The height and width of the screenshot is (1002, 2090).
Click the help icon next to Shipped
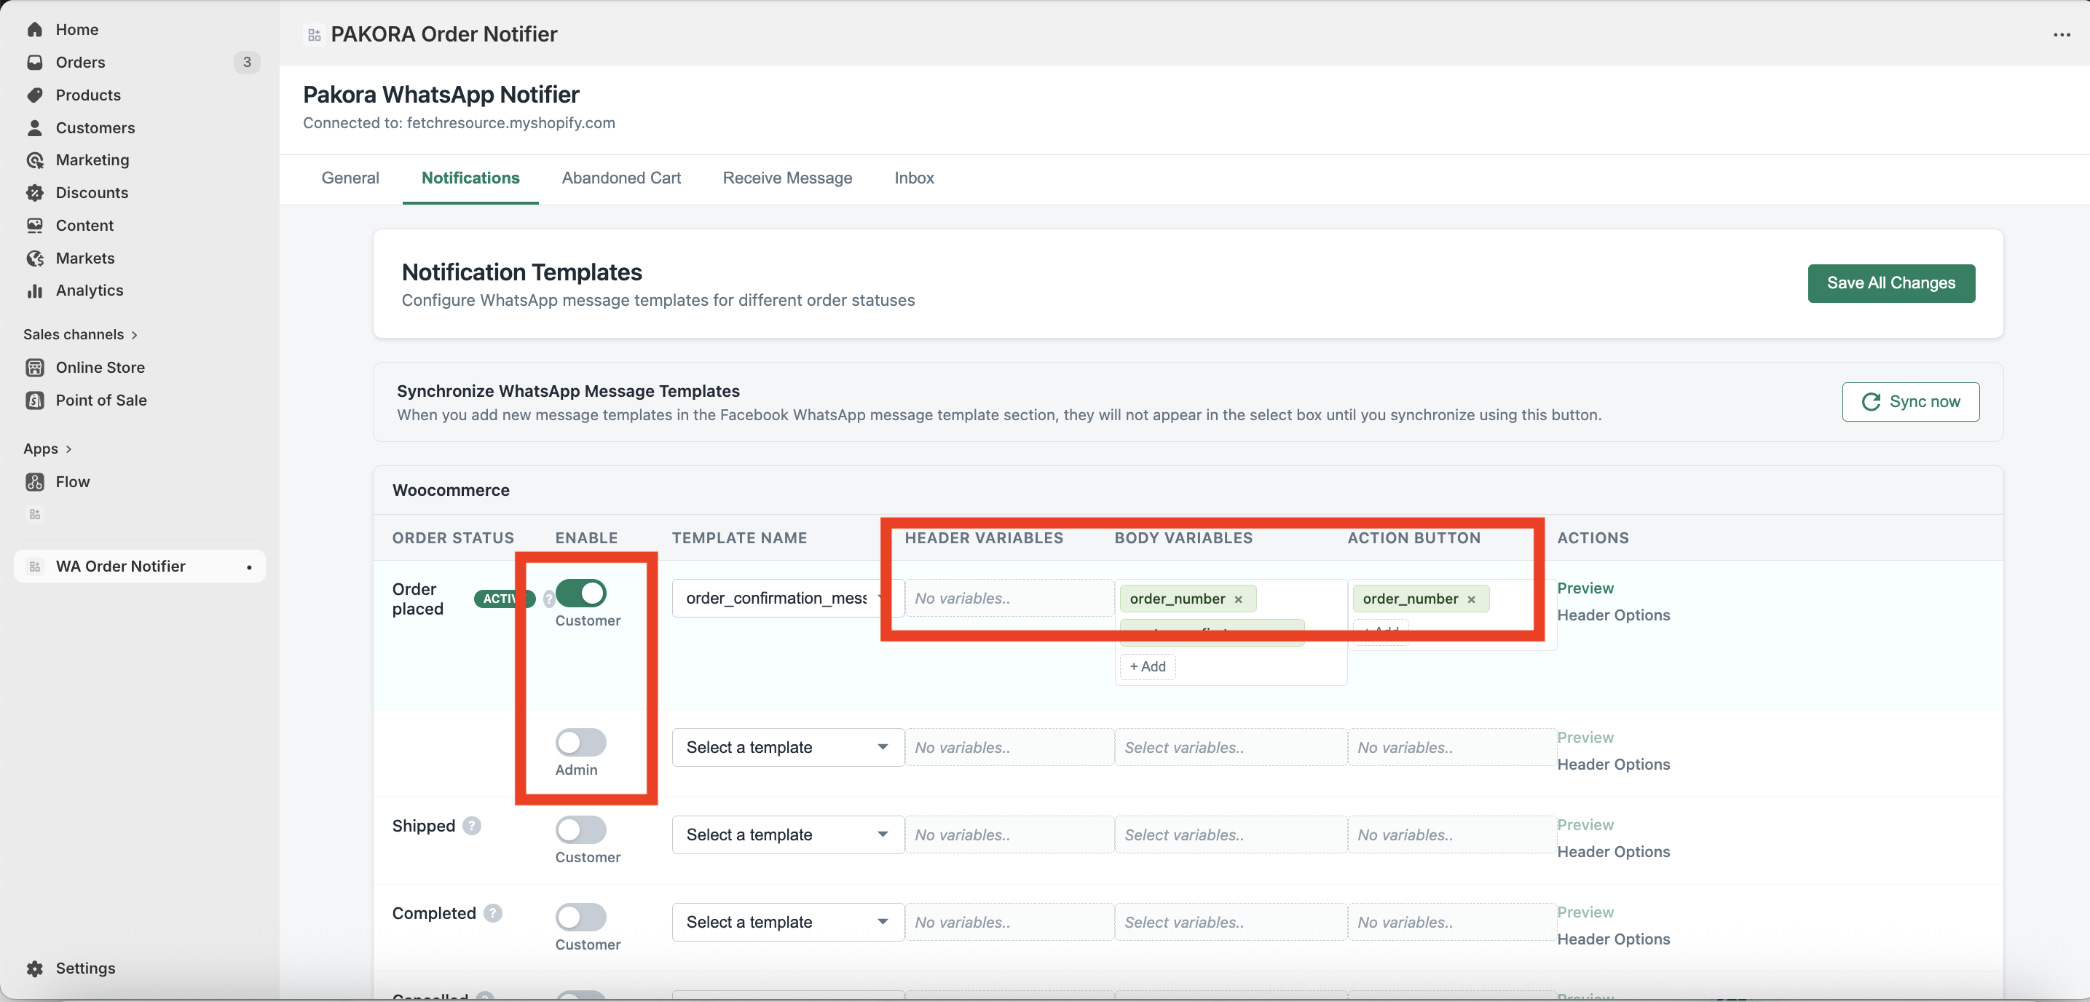471,826
